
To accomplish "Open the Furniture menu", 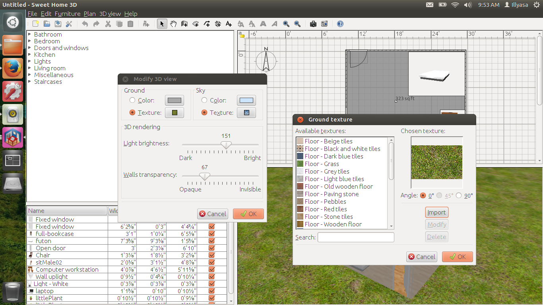I will pyautogui.click(x=68, y=14).
